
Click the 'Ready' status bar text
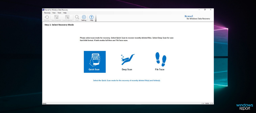(x=44, y=103)
